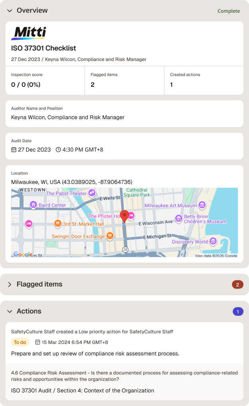Click the Mitti logo

(29, 33)
